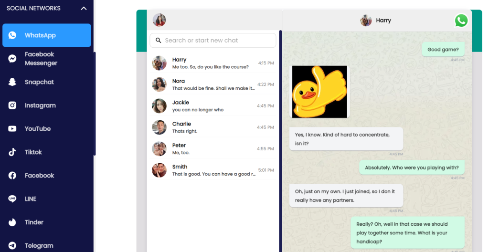Open the chat named Jackie
Image resolution: width=489 pixels, height=252 pixels.
coord(213,106)
